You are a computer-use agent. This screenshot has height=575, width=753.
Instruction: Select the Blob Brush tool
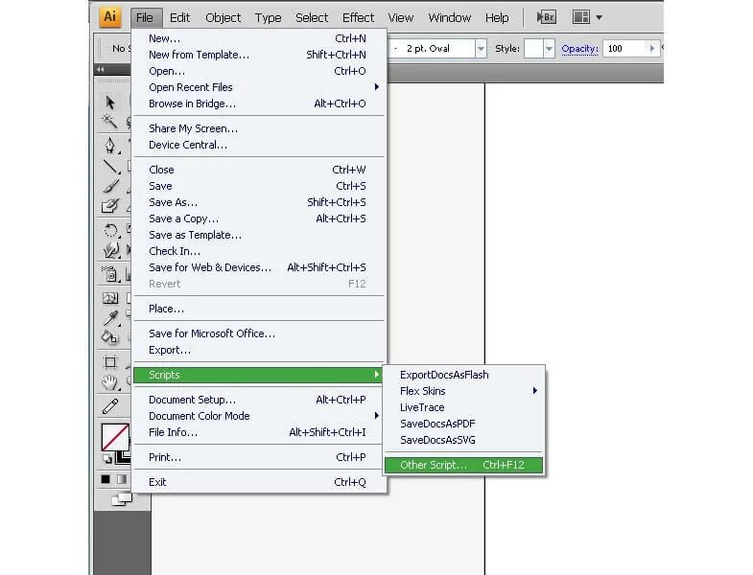pyautogui.click(x=110, y=206)
